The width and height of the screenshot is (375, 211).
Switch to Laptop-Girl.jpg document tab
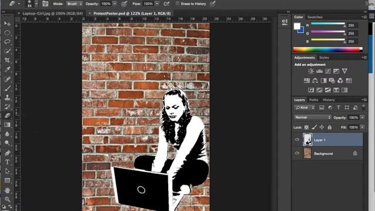[x=53, y=13]
